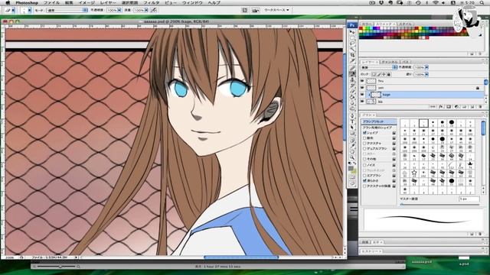Click the Spotlight search icon in menu bar

coord(482,2)
